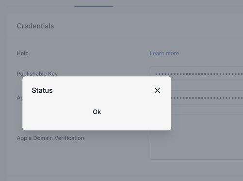The image size is (243, 181).
Task: Click the partially hidden Ap label beside the dialog
Action: tap(19, 97)
